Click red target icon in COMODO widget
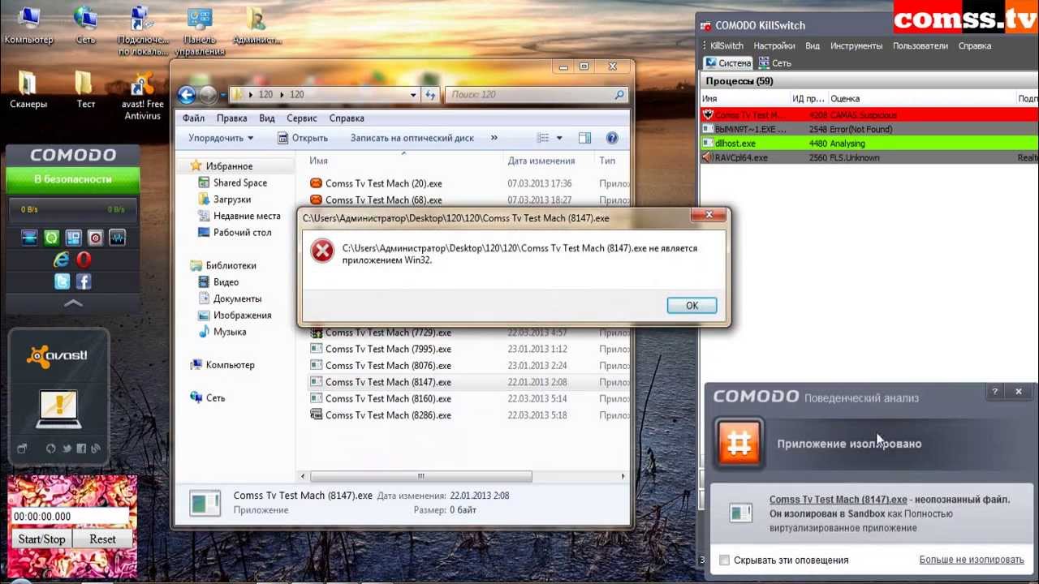Viewport: 1039px width, 584px height. click(x=95, y=238)
